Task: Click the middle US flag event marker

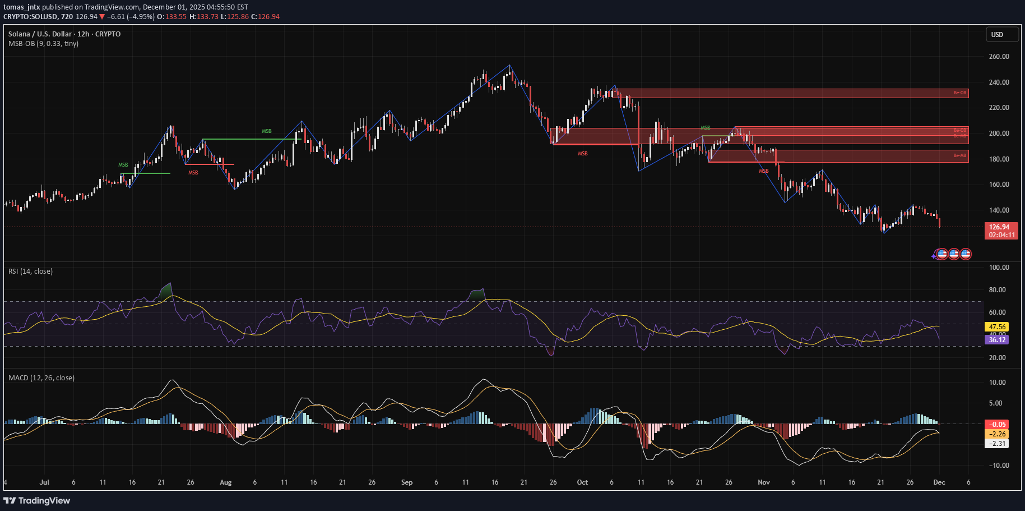Action: tap(954, 254)
